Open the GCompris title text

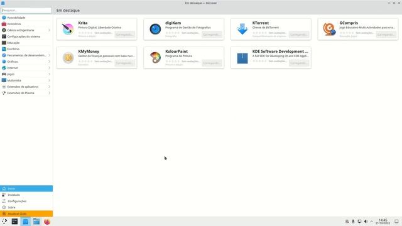click(x=349, y=23)
